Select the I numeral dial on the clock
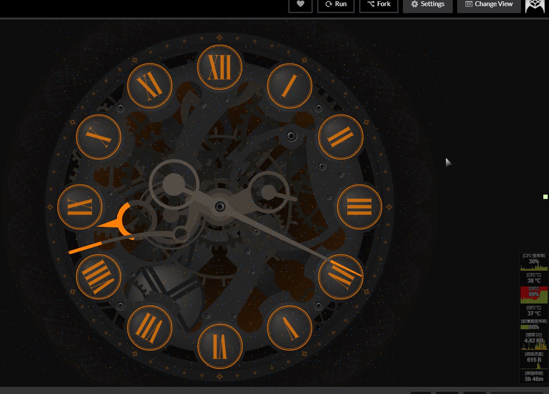The height and width of the screenshot is (394, 549). 289,86
